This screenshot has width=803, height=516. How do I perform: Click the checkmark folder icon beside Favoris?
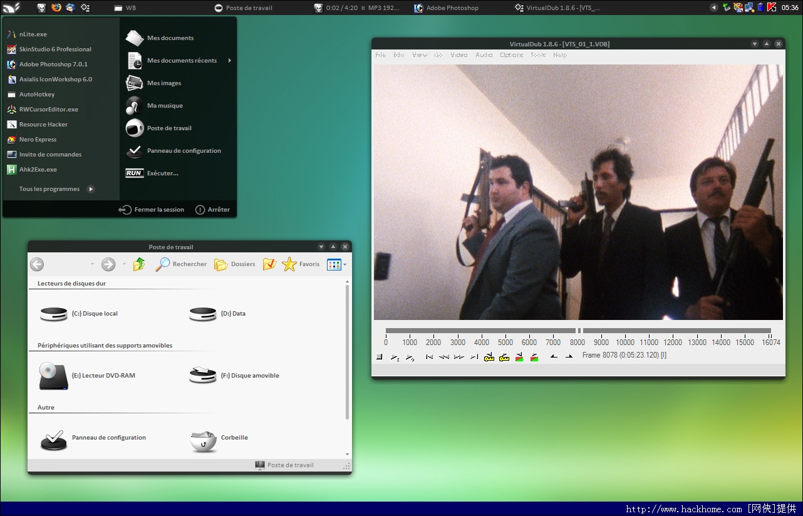269,264
